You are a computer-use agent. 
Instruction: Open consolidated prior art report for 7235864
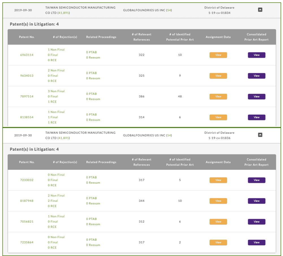(256, 243)
